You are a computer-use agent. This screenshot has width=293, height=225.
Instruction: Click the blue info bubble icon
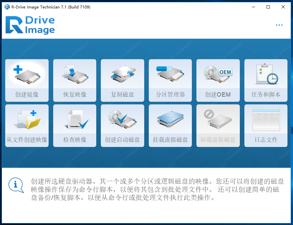16,185
